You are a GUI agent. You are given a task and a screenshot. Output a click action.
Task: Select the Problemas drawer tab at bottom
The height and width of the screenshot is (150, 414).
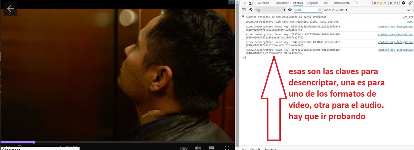[x=271, y=149]
